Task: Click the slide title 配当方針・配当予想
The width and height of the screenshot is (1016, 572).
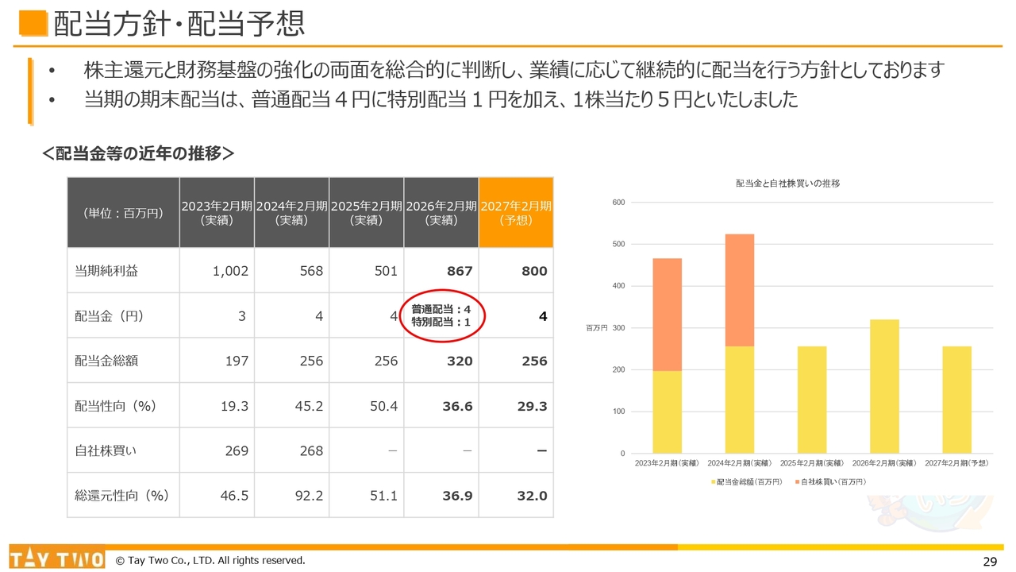Action: (x=179, y=24)
